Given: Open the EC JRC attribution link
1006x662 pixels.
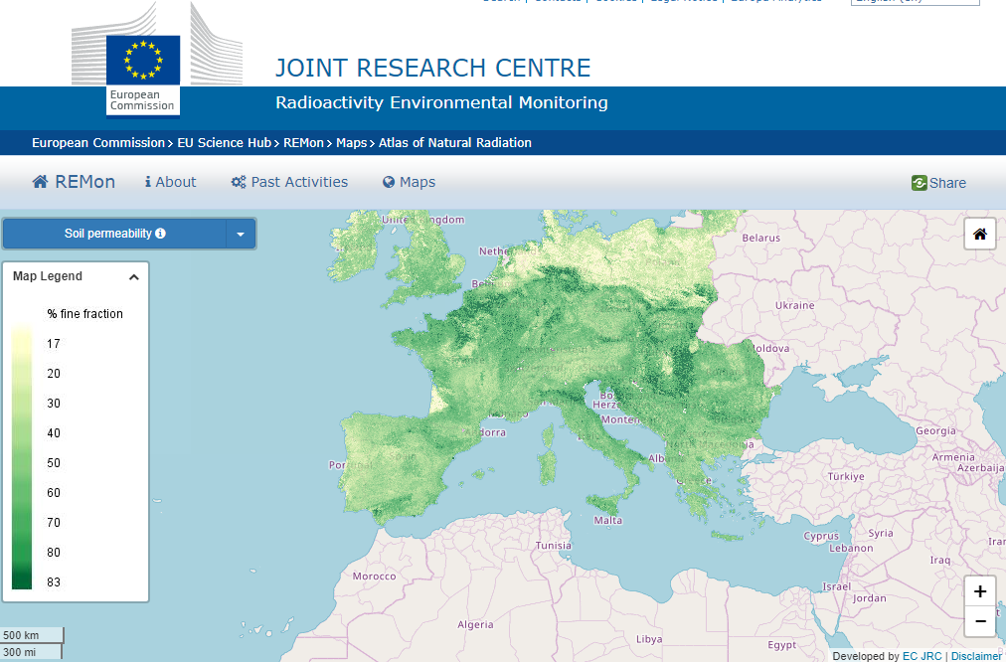Looking at the screenshot, I should (922, 656).
